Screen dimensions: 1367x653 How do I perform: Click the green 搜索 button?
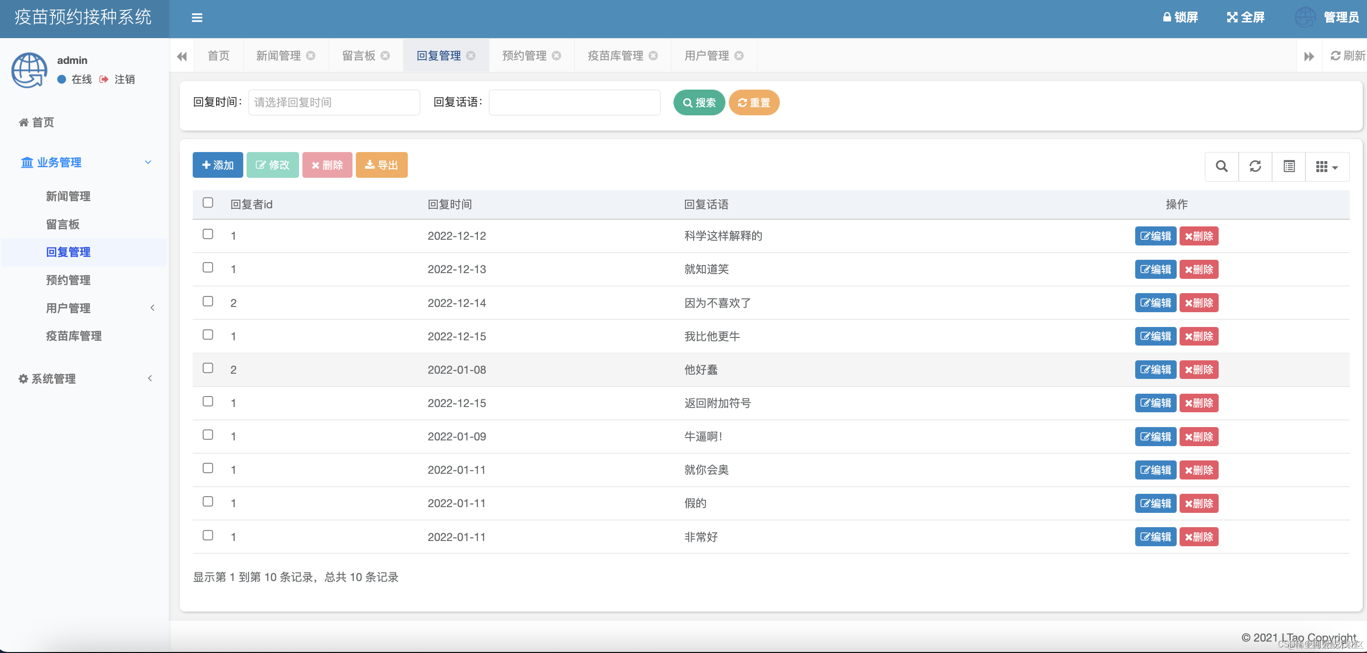(x=699, y=102)
